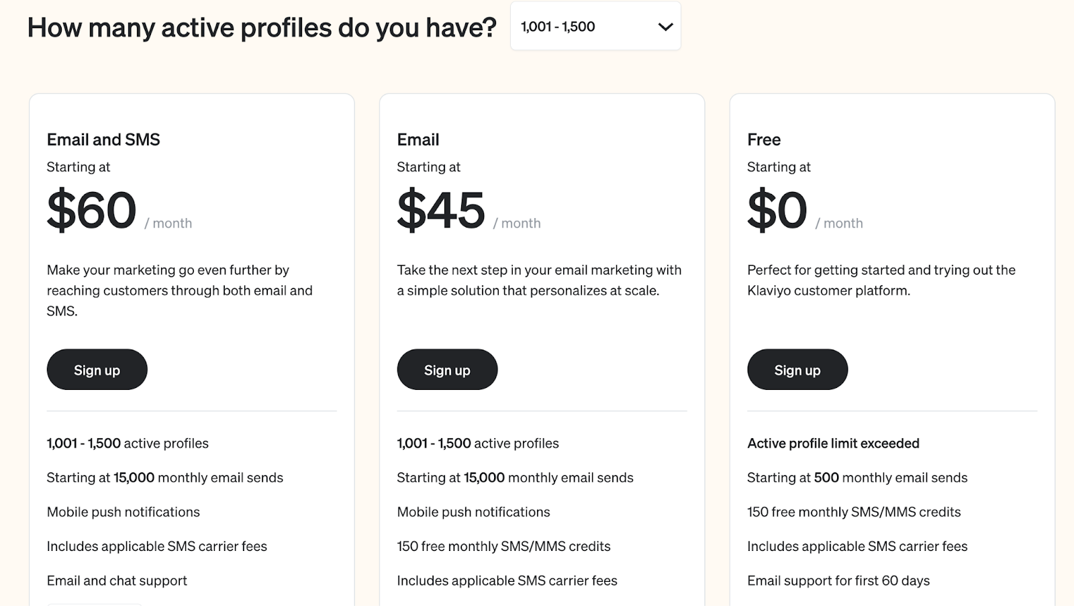
Task: Click the $0 per month price
Action: pyautogui.click(x=777, y=211)
